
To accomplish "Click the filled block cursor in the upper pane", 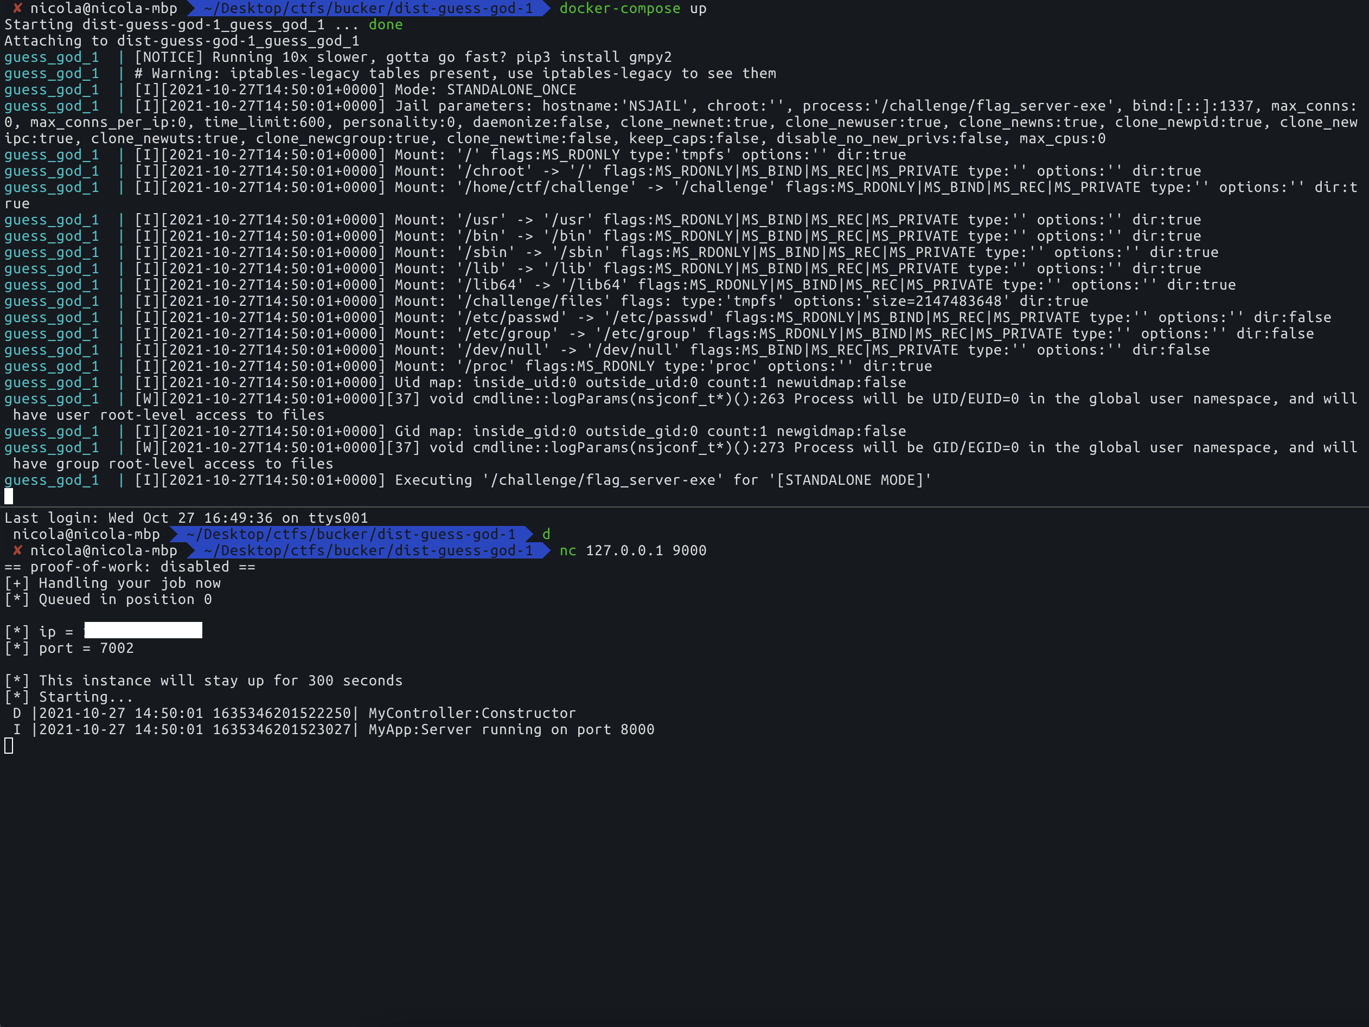I will coord(9,496).
